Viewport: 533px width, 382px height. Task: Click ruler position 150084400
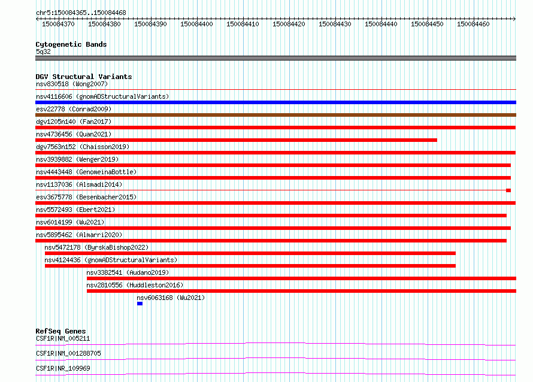196,24
